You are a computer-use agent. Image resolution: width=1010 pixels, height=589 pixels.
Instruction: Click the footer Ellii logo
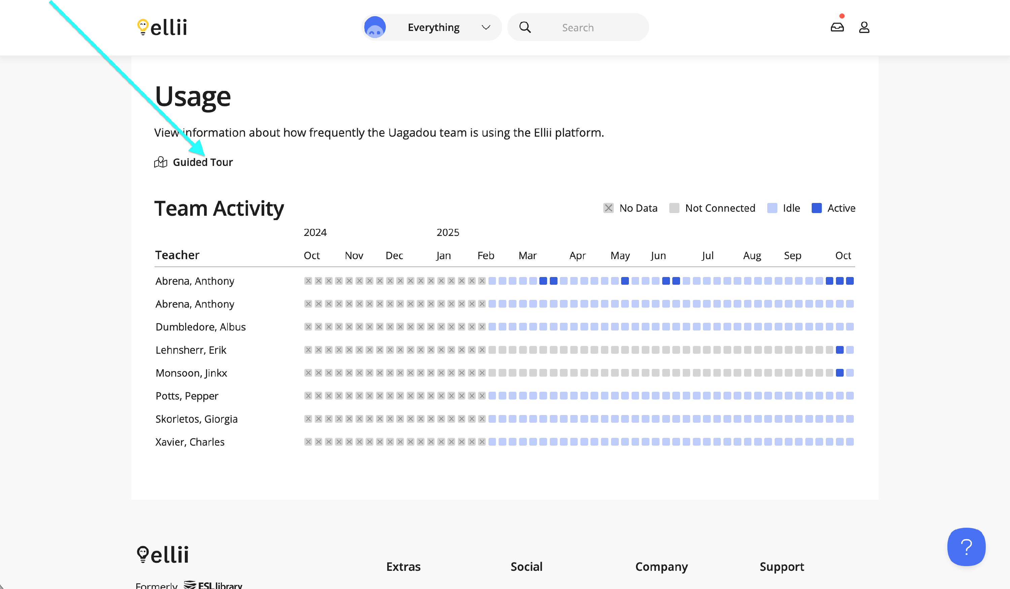pyautogui.click(x=163, y=555)
